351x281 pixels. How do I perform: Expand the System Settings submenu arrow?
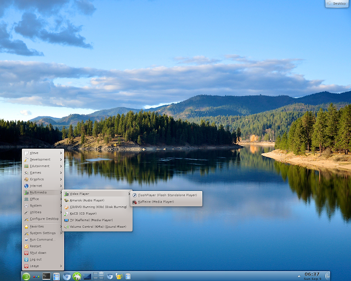coord(61,233)
